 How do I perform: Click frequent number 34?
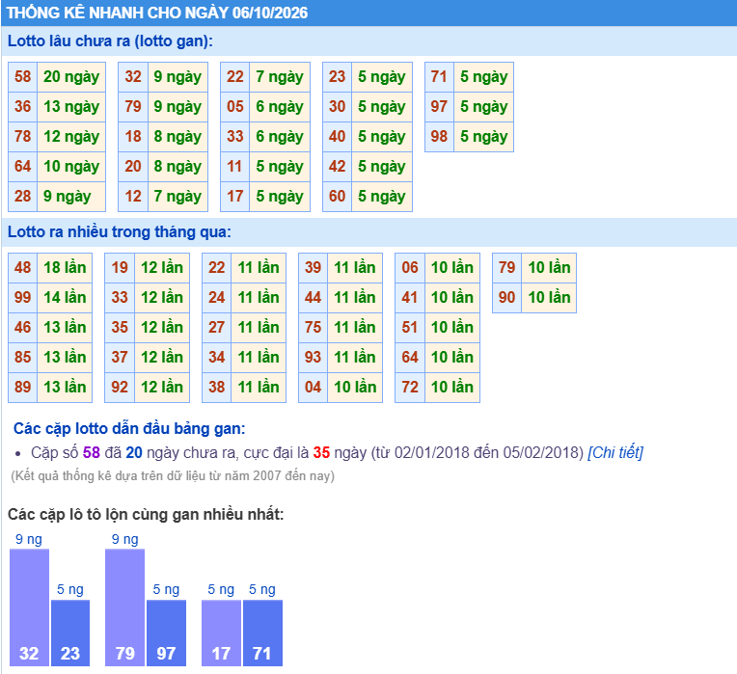[217, 357]
